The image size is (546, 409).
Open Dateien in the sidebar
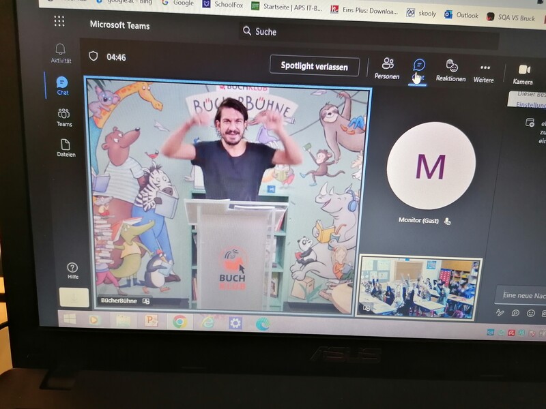tap(66, 148)
